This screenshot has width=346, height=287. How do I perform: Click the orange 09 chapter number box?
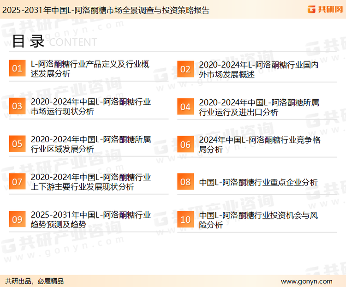coord(17,219)
